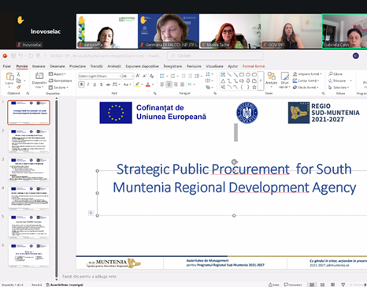Increase font size with larger A icon

click(138, 76)
